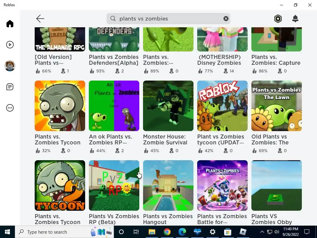Viewport: 317px width, 238px height.
Task: Click the player icon beside 44% rating
Action: click(117, 151)
